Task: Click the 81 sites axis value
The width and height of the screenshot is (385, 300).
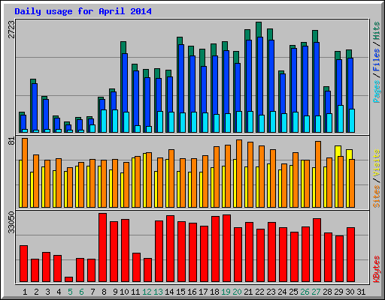Action: click(11, 141)
